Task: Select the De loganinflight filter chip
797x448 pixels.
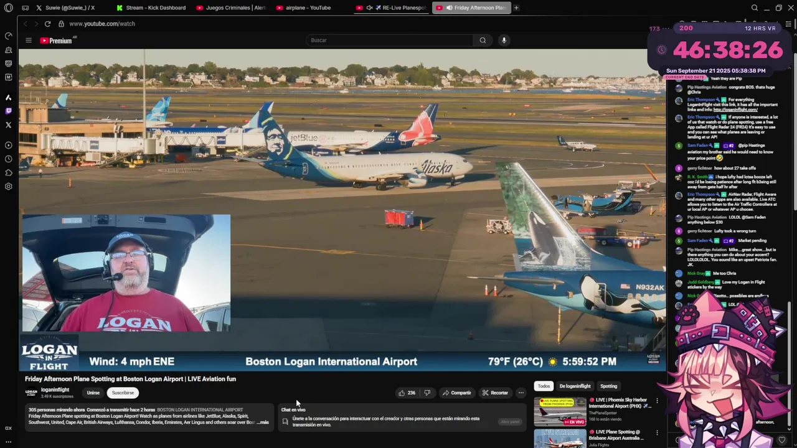Action: click(x=575, y=386)
